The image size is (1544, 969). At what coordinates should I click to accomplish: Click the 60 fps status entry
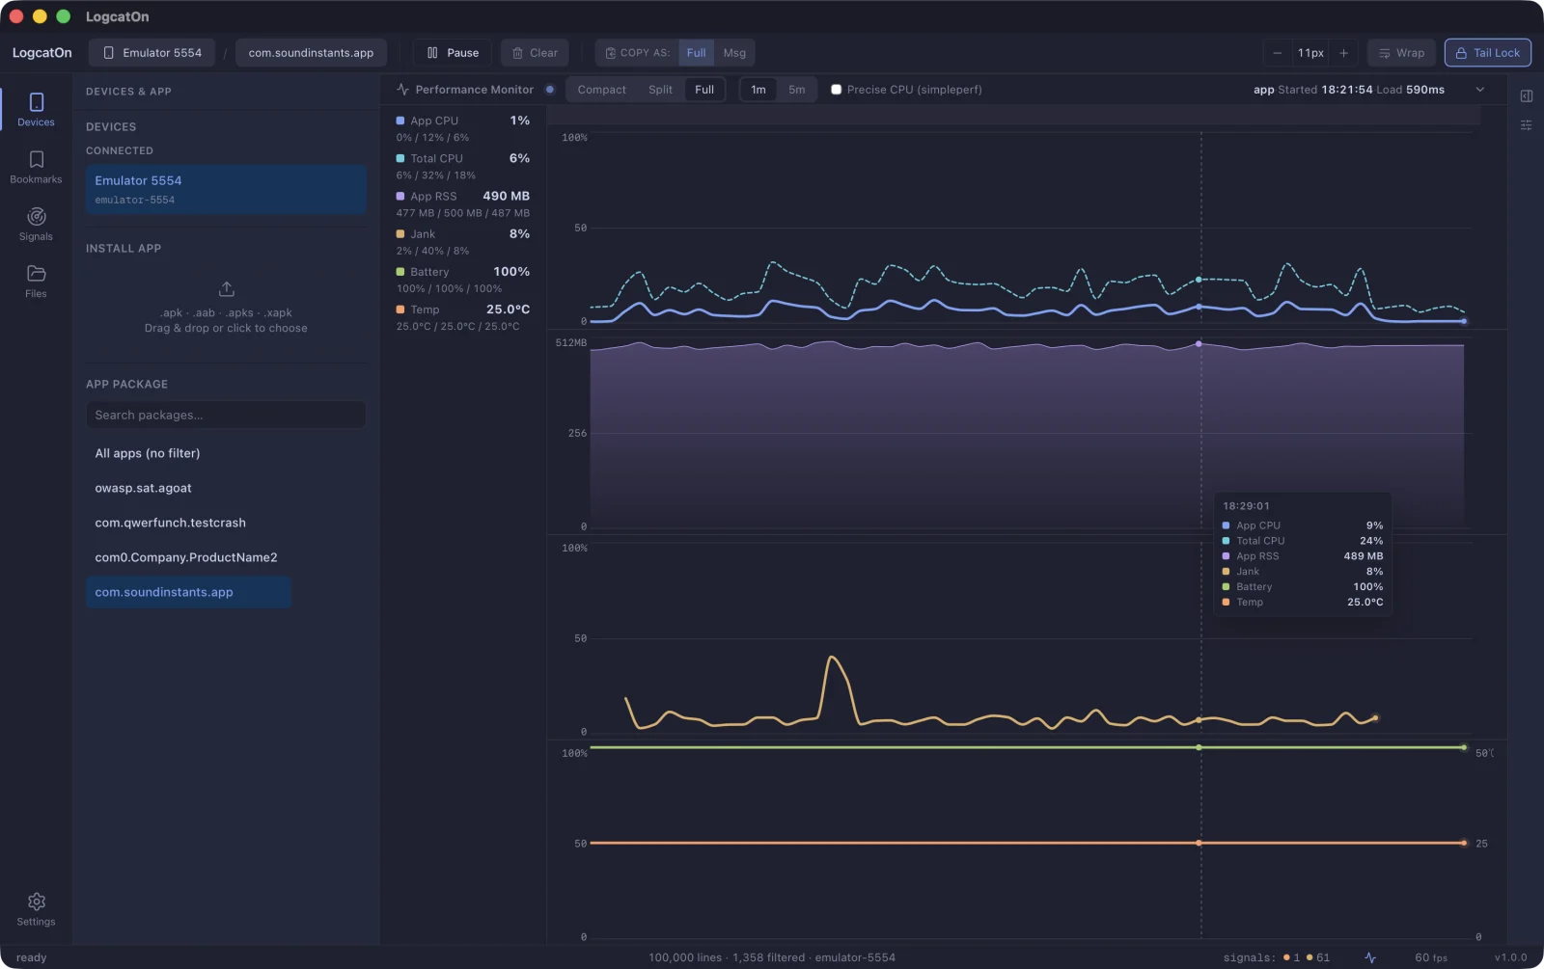click(x=1431, y=957)
